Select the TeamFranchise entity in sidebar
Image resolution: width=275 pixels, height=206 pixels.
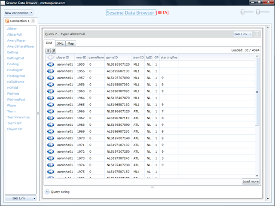(18, 117)
